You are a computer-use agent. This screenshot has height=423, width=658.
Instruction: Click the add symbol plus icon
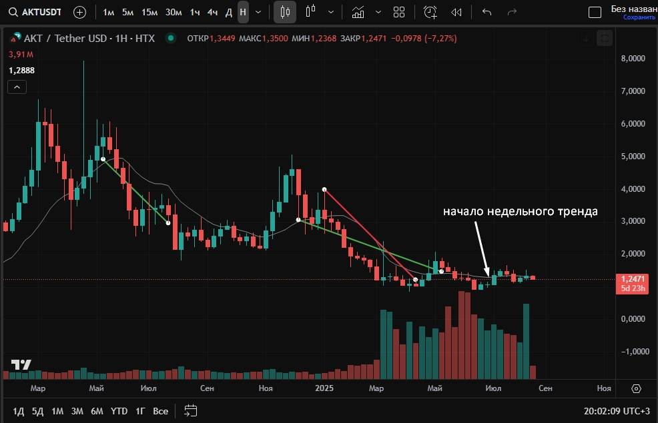[79, 12]
